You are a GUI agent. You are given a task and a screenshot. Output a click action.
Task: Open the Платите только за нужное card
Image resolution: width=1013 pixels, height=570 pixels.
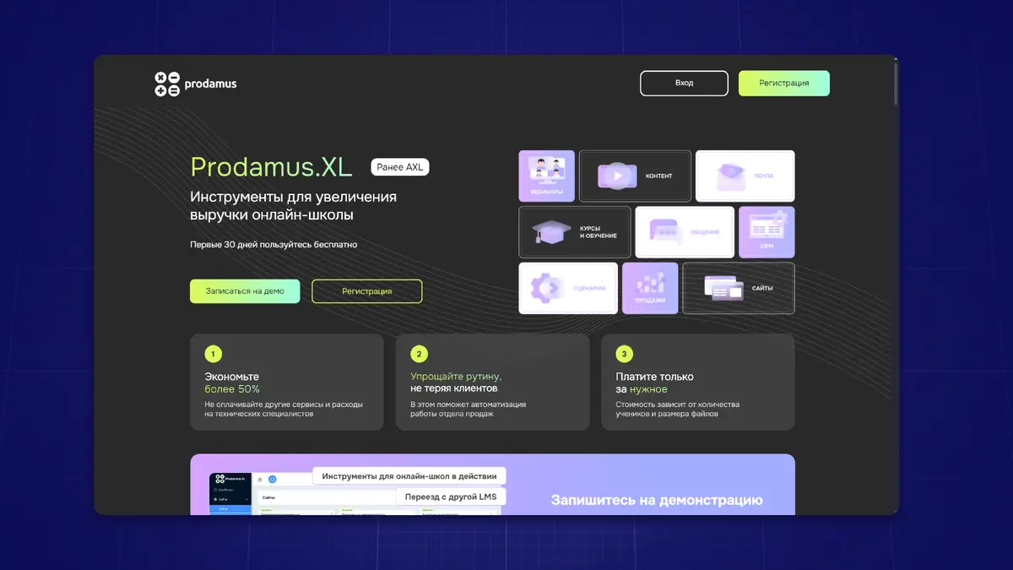click(x=697, y=383)
